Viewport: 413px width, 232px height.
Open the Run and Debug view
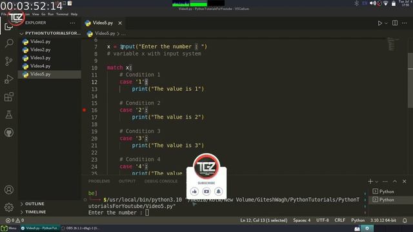click(9, 79)
